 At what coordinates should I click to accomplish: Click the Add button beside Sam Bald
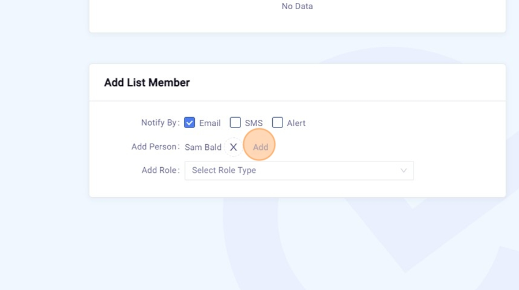click(x=261, y=147)
